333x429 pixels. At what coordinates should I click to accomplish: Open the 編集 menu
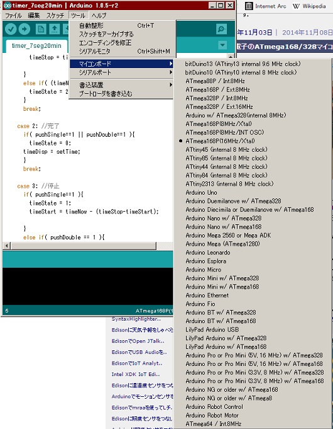click(x=34, y=16)
